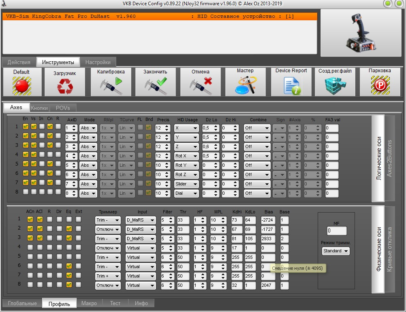The height and width of the screenshot is (312, 406).
Task: Open Режим тримм. Standard dropdown
Action: (x=336, y=251)
